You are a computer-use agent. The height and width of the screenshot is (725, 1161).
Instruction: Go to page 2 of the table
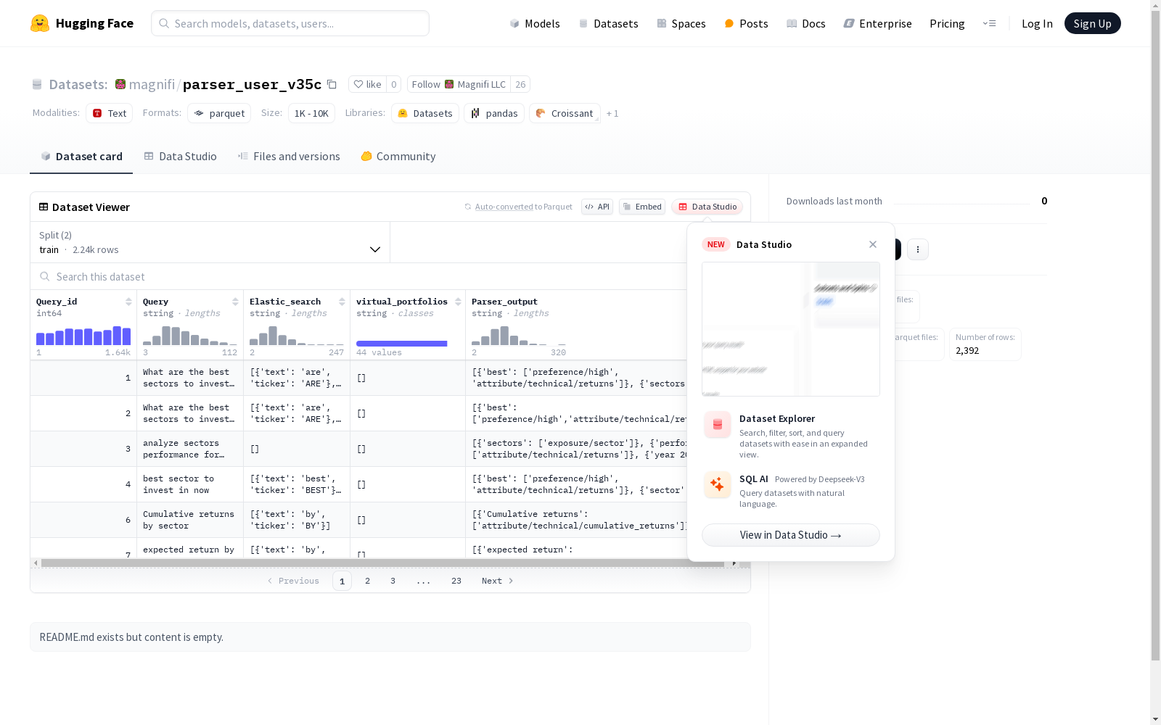pos(368,581)
